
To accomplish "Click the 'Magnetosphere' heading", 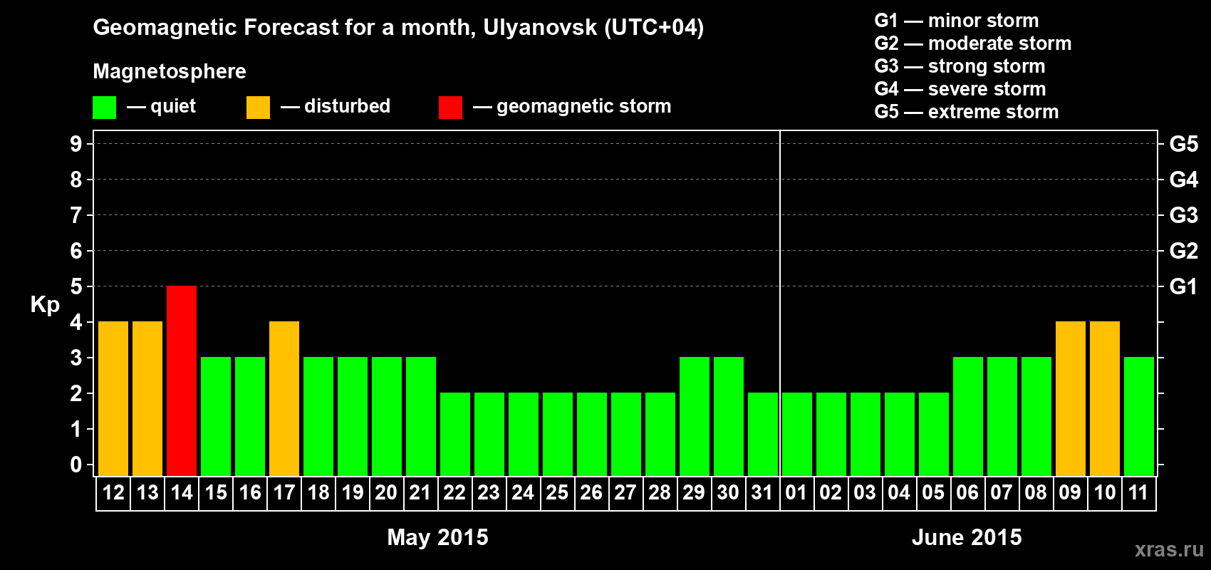I will 170,72.
